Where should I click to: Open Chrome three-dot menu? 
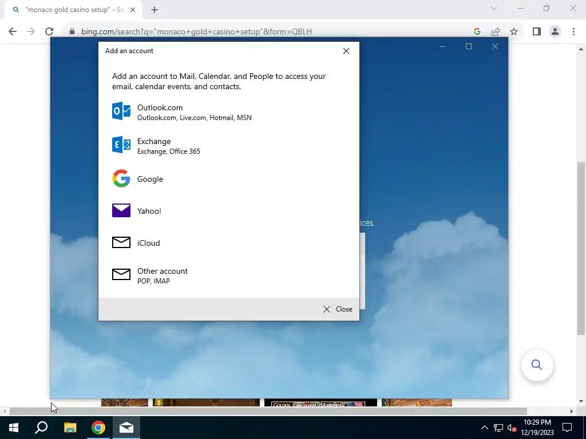(x=573, y=31)
